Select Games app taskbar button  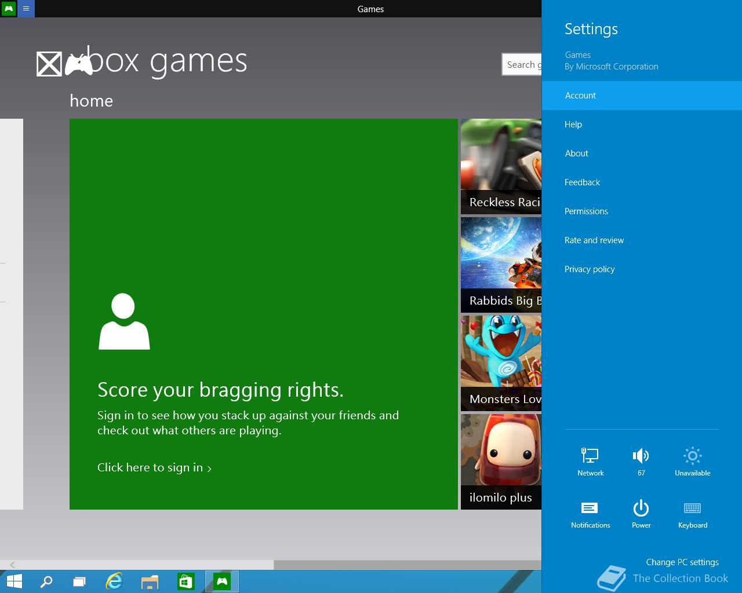222,581
